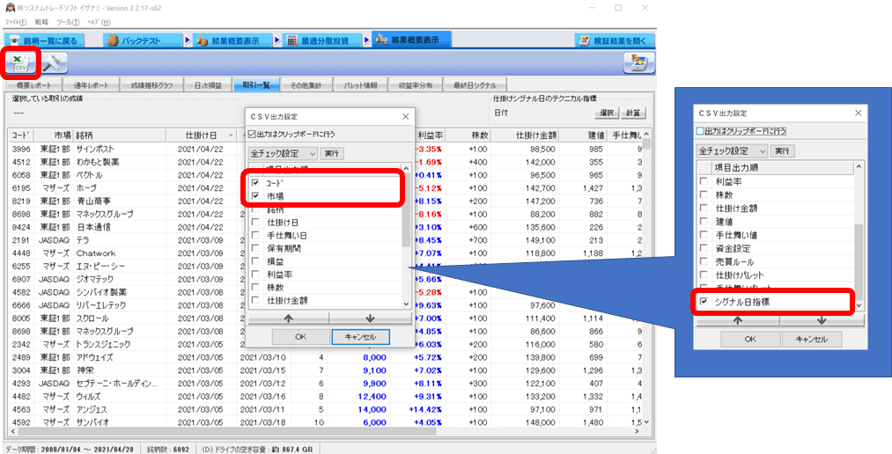Switch to the 収益率分布 tab
Viewport: 892px width, 454px height.
pyautogui.click(x=416, y=85)
